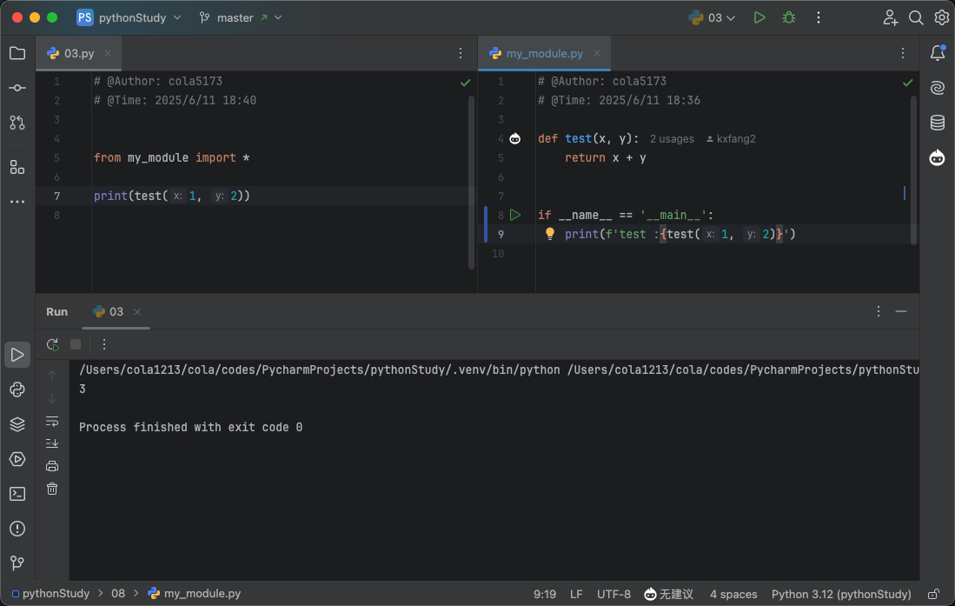Click the scrollbar in the my_module.py editor
955x606 pixels.
click(913, 170)
